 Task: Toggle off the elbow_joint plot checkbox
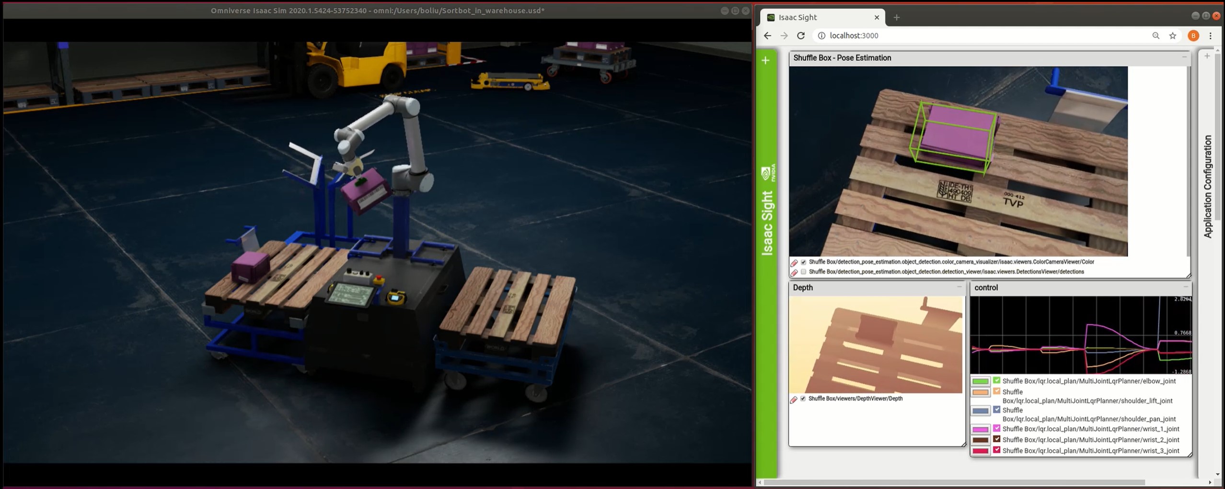click(x=996, y=380)
